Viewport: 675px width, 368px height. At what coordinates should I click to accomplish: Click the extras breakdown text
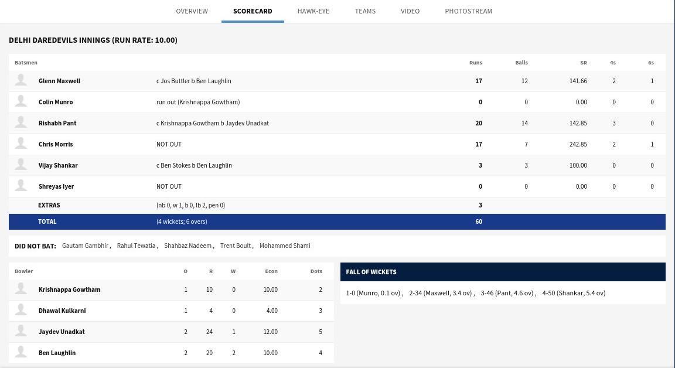(x=190, y=205)
